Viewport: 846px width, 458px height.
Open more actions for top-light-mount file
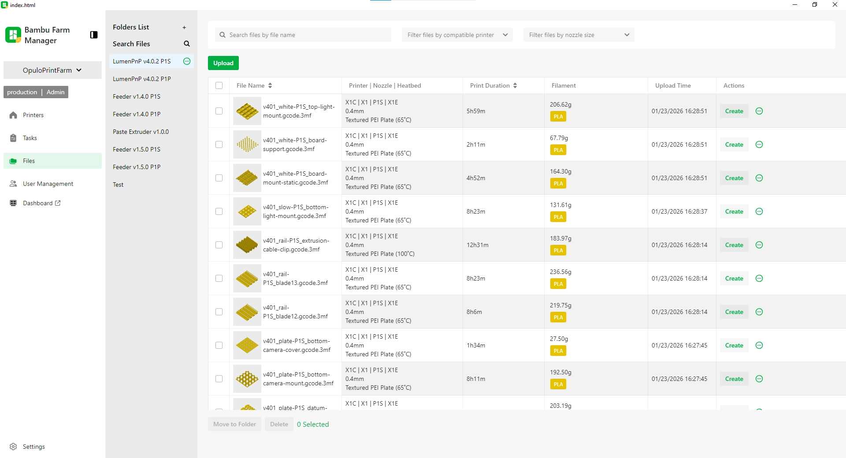[759, 111]
